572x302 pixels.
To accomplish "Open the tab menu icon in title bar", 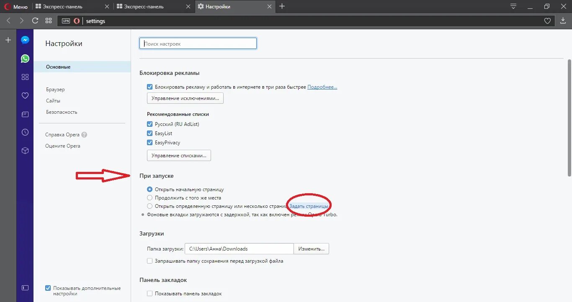I will tap(513, 6).
